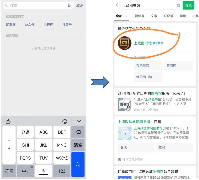Viewport: 199px width, 180px height.
Task: Tap the TUV key
Action: 44,158
